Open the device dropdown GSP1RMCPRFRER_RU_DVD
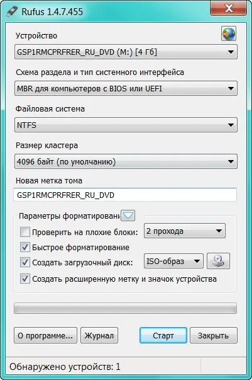This screenshot has width=252, height=380. 126,52
